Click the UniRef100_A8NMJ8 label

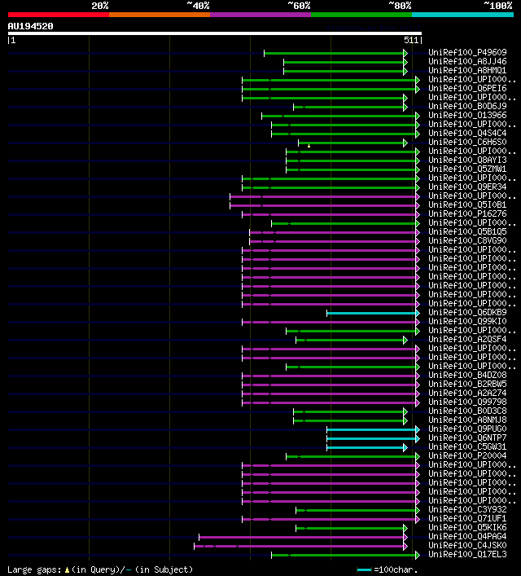tap(467, 420)
